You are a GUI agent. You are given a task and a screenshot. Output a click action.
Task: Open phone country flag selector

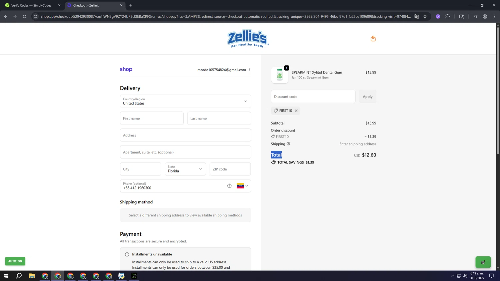pos(242,186)
